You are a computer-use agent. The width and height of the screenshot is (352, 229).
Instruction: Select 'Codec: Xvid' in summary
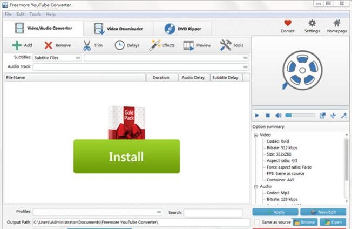pos(277,141)
